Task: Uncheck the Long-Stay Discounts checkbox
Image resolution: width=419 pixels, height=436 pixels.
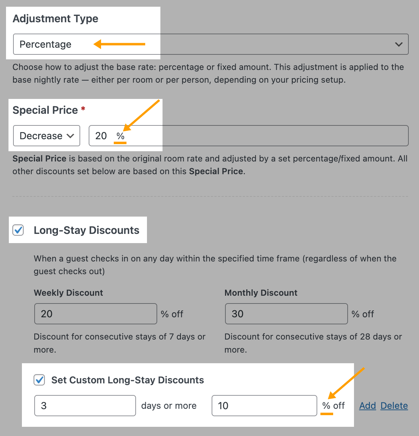Action: click(18, 230)
